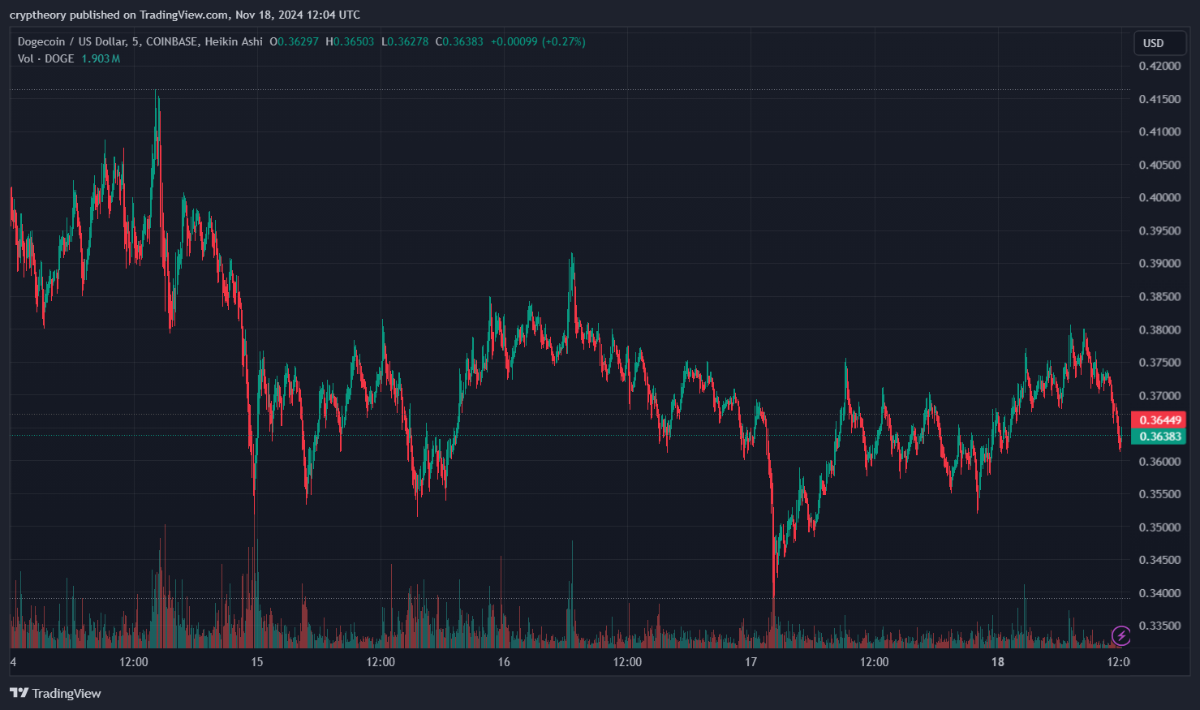Open the USD currency selector
Viewport: 1200px width, 710px height.
[1159, 43]
